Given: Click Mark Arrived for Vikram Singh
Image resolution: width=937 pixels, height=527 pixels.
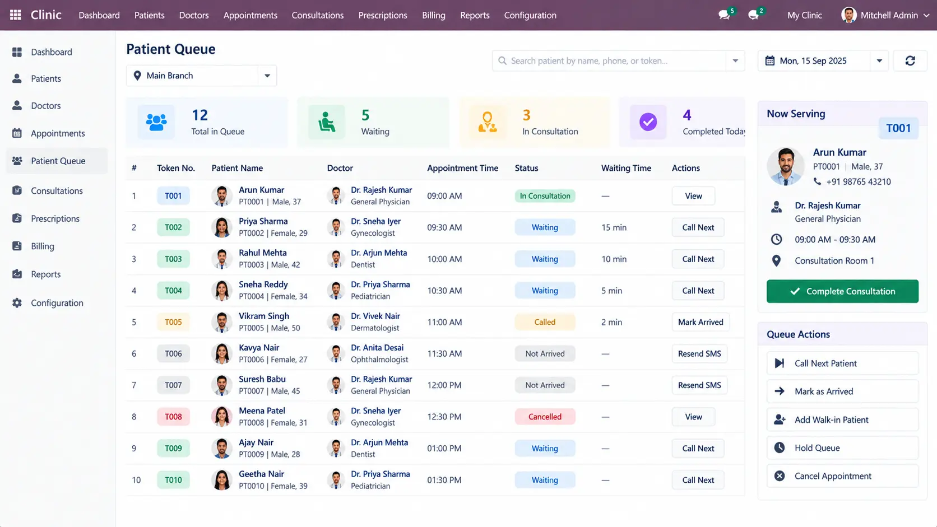Looking at the screenshot, I should click(x=701, y=322).
